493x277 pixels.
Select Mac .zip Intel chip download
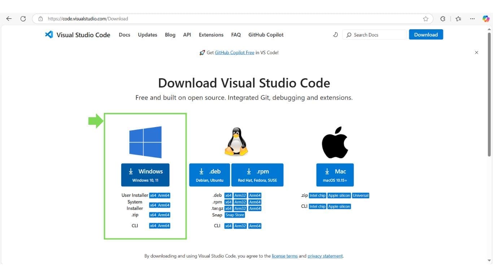tap(318, 195)
